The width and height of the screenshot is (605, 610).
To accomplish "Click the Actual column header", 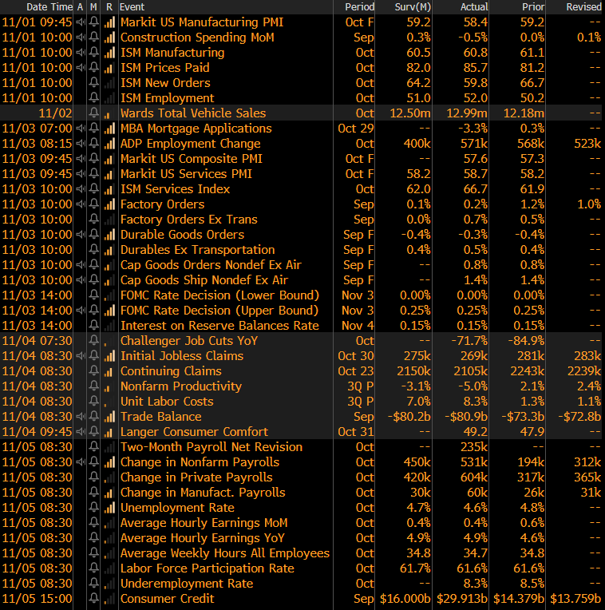I will [x=473, y=6].
